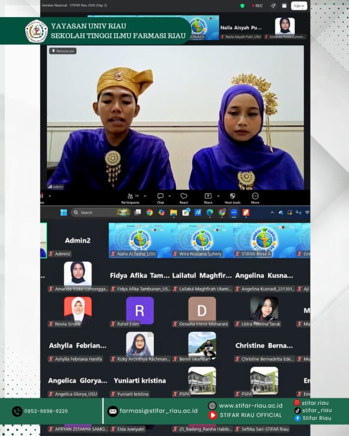Screen dimensions: 349x436
Task: Select the pinned Admin main video
Action: (x=175, y=118)
